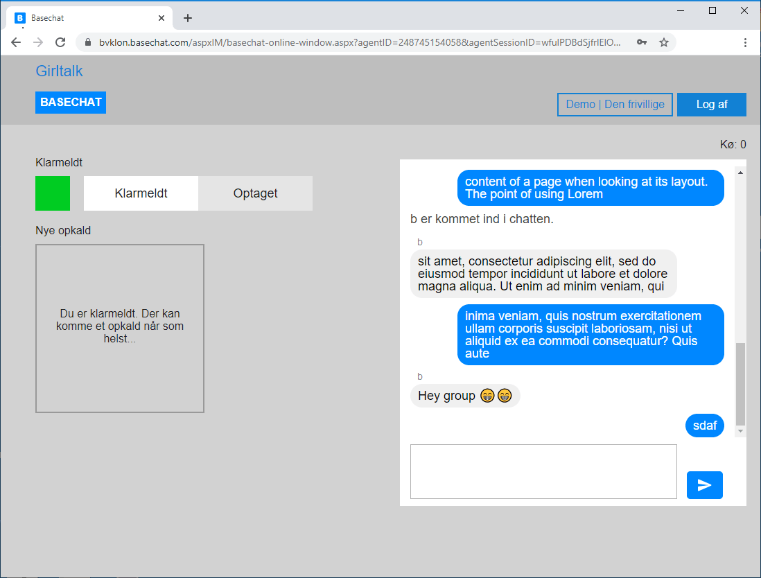Open the Chrome three-dot menu
This screenshot has width=761, height=578.
pos(745,42)
